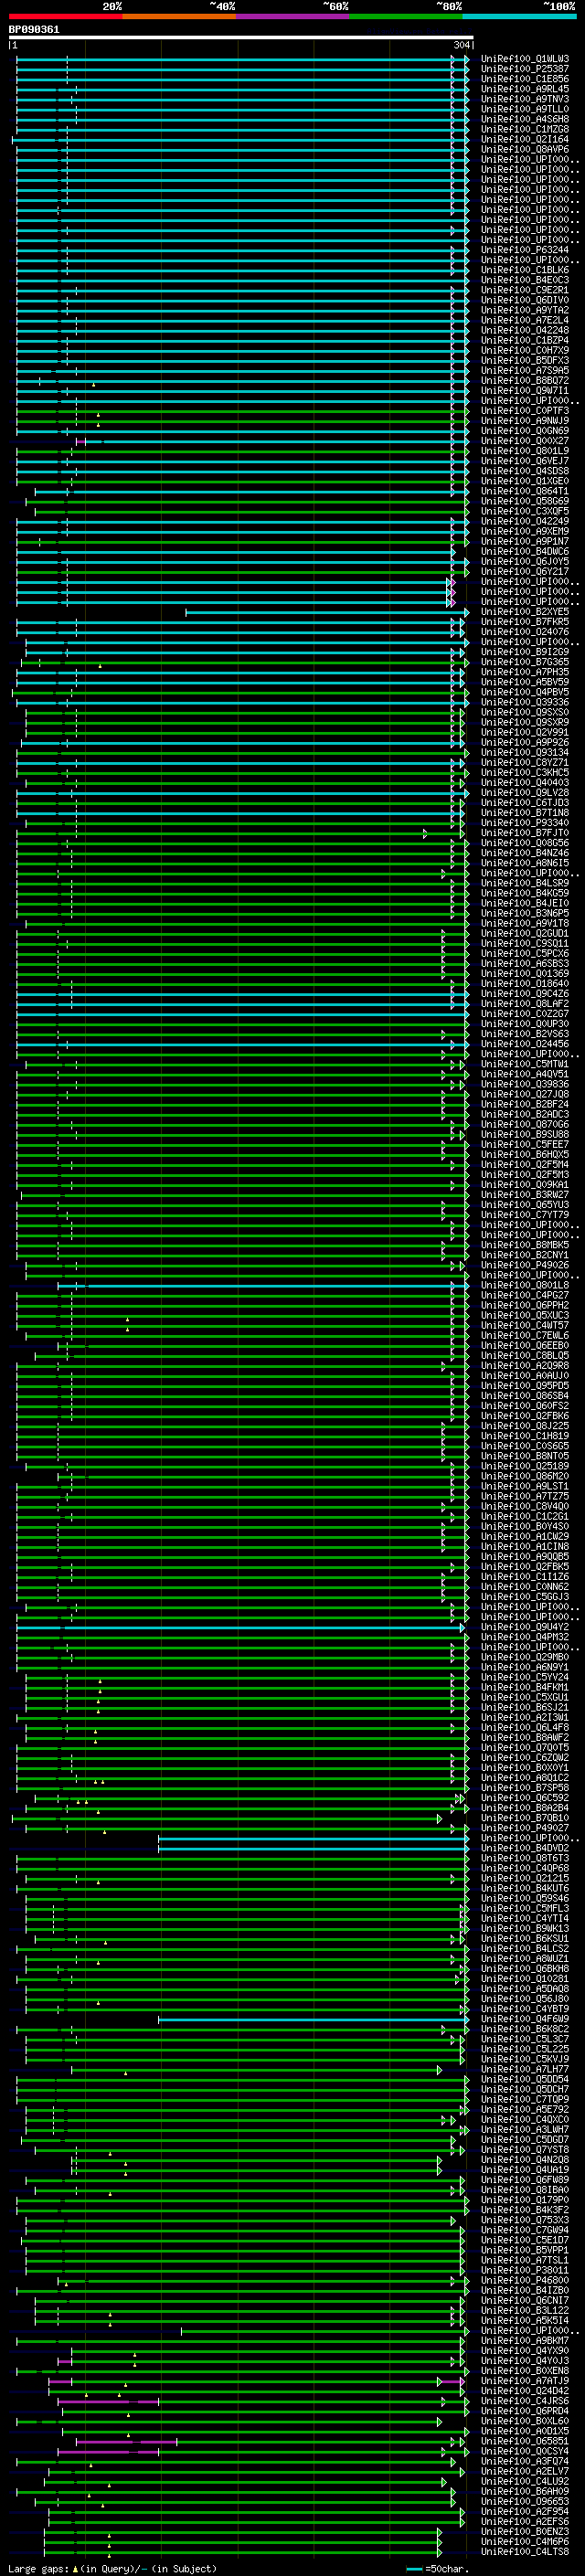The height and width of the screenshot is (2576, 585).
Task: Click the cyan ~100% legend segment
Action: (x=519, y=16)
